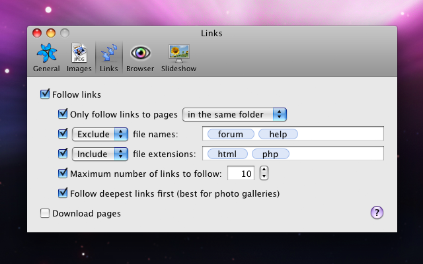Uncheck Follow deepest links first
Viewport: 423px width, 264px height.
pos(63,193)
